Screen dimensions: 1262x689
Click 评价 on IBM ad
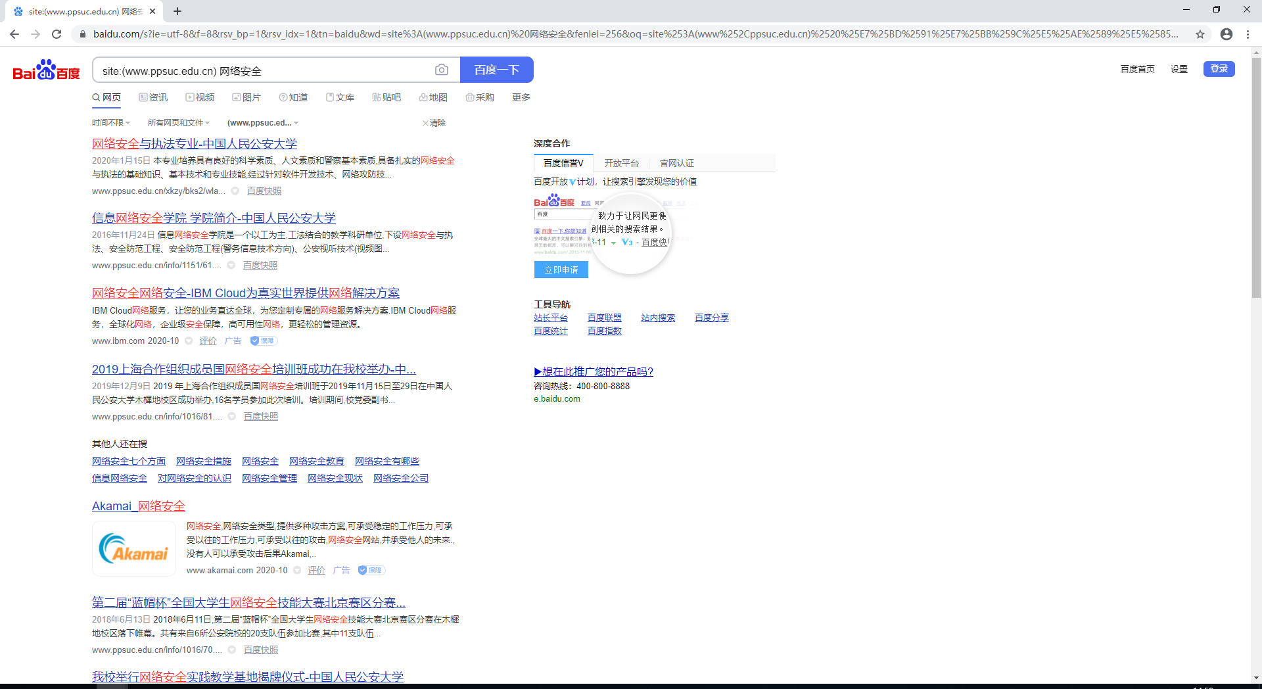[x=208, y=341]
